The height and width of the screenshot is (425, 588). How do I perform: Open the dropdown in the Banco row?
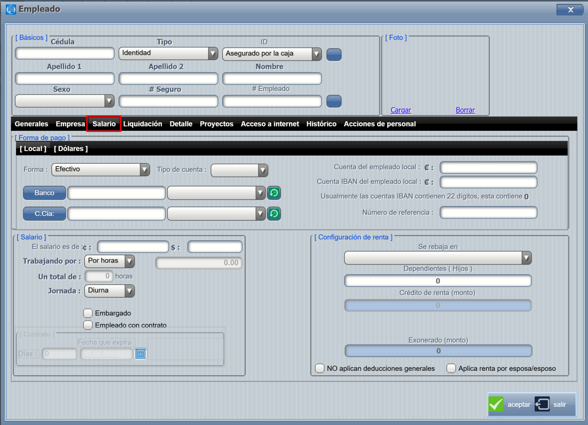tap(216, 193)
